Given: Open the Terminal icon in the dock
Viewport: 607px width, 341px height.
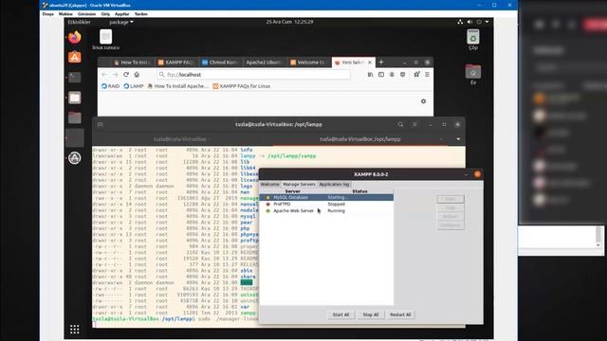Looking at the screenshot, I should coord(75,78).
